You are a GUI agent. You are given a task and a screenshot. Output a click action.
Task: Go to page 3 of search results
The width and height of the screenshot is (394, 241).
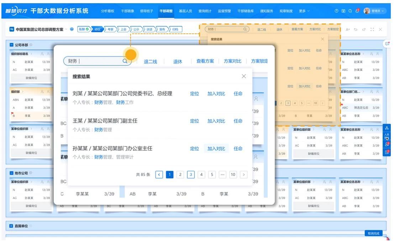[x=191, y=175]
